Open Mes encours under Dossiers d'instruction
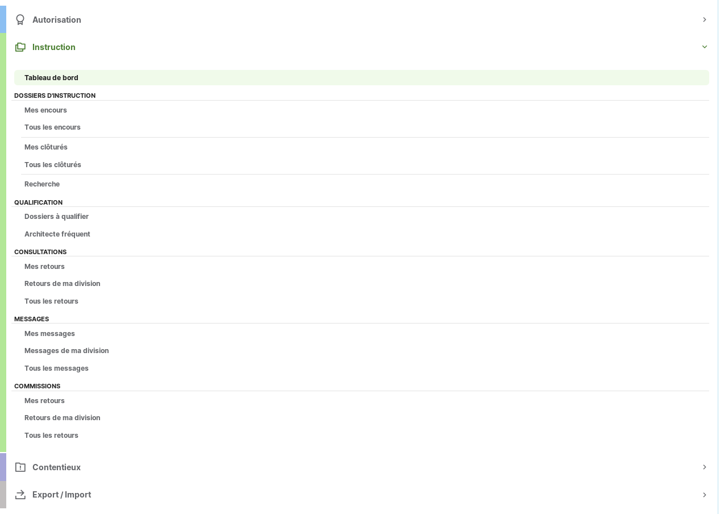This screenshot has height=514, width=728. 45,110
